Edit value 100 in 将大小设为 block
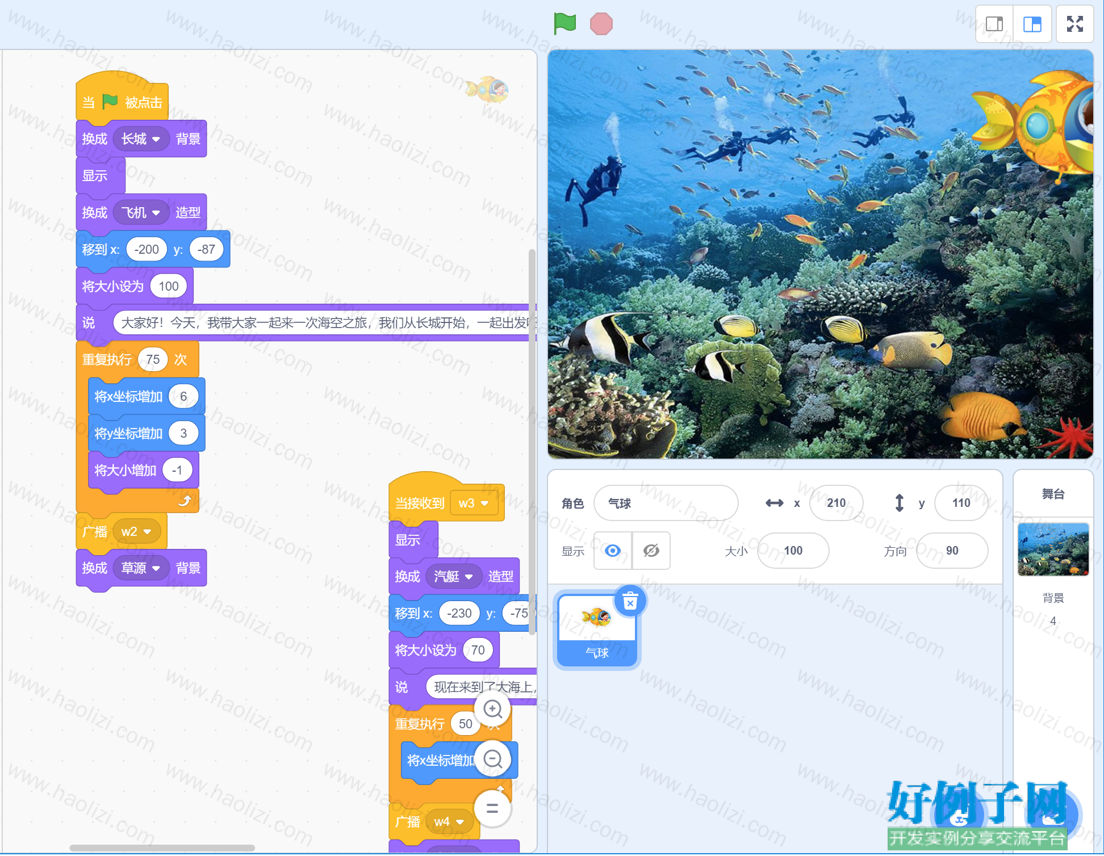The image size is (1104, 856). 169,287
